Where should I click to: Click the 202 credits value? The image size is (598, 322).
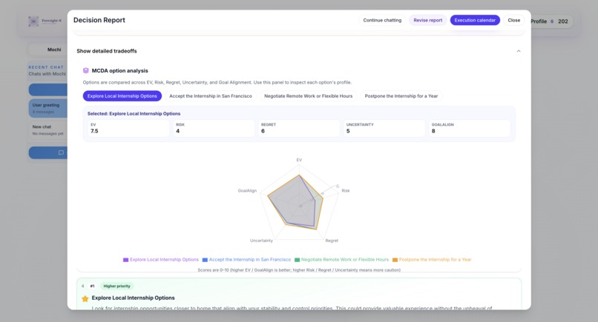[563, 21]
